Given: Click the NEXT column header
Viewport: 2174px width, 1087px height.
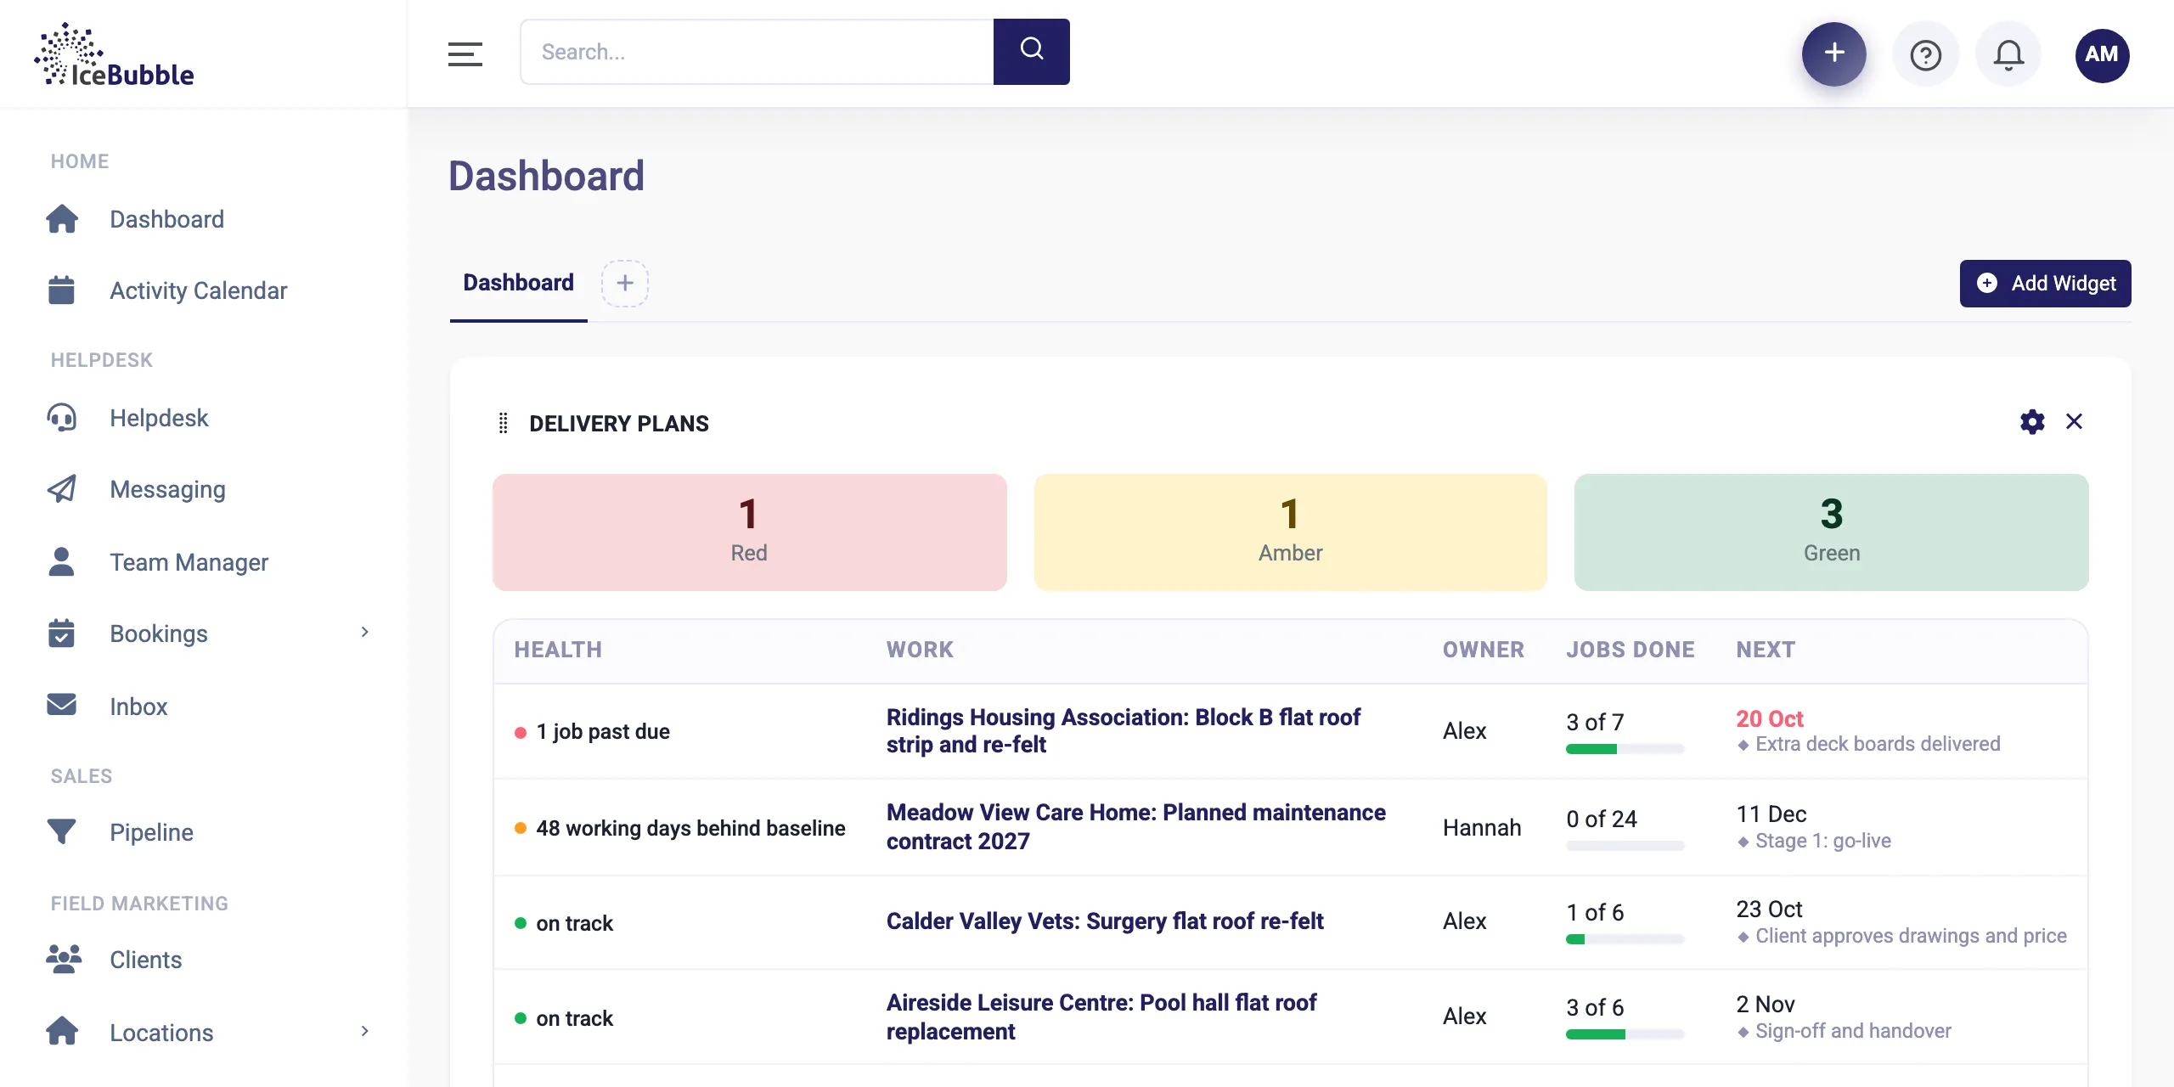Looking at the screenshot, I should coord(1766,650).
